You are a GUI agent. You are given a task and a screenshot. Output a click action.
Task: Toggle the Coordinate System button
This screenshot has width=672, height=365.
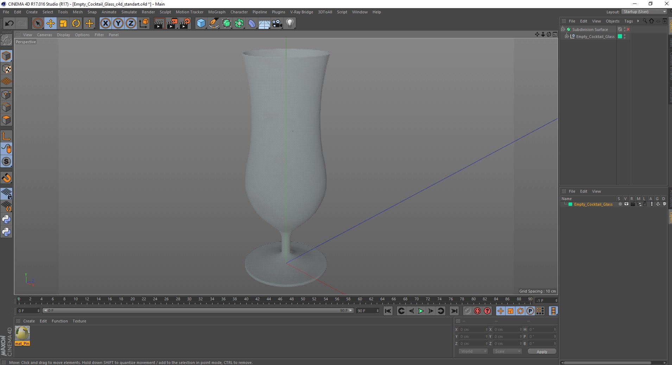click(x=144, y=24)
